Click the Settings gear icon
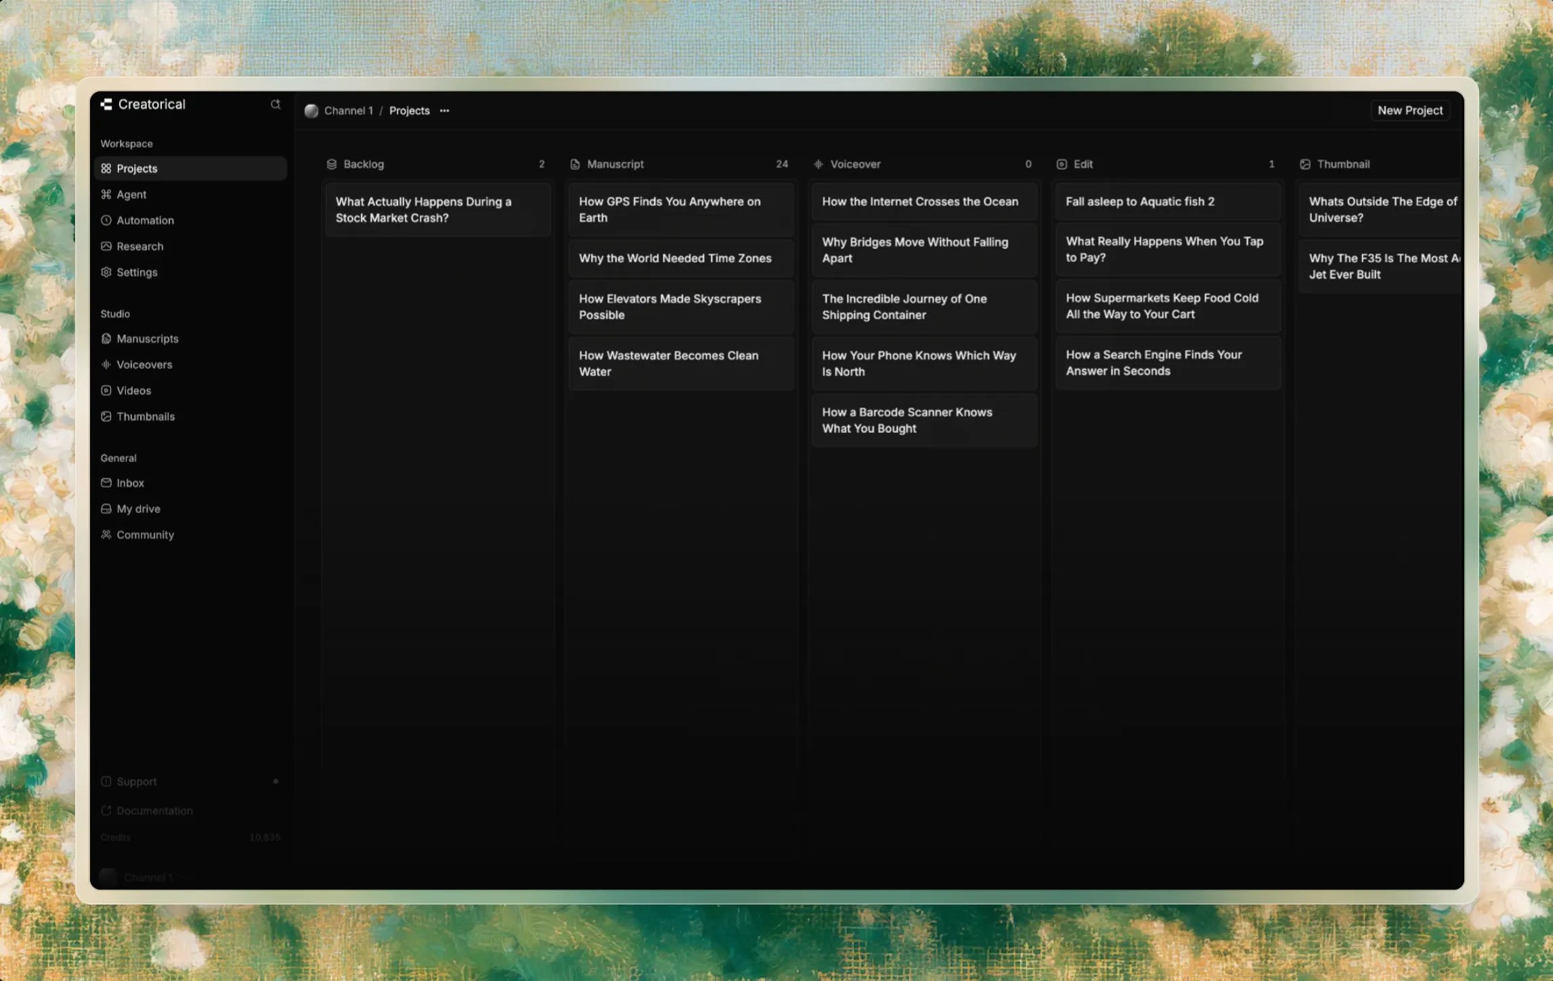The width and height of the screenshot is (1553, 981). click(106, 272)
